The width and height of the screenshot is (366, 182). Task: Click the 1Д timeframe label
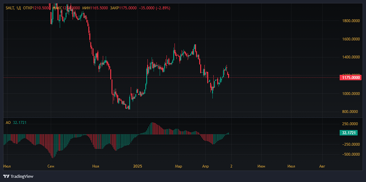tap(19, 8)
